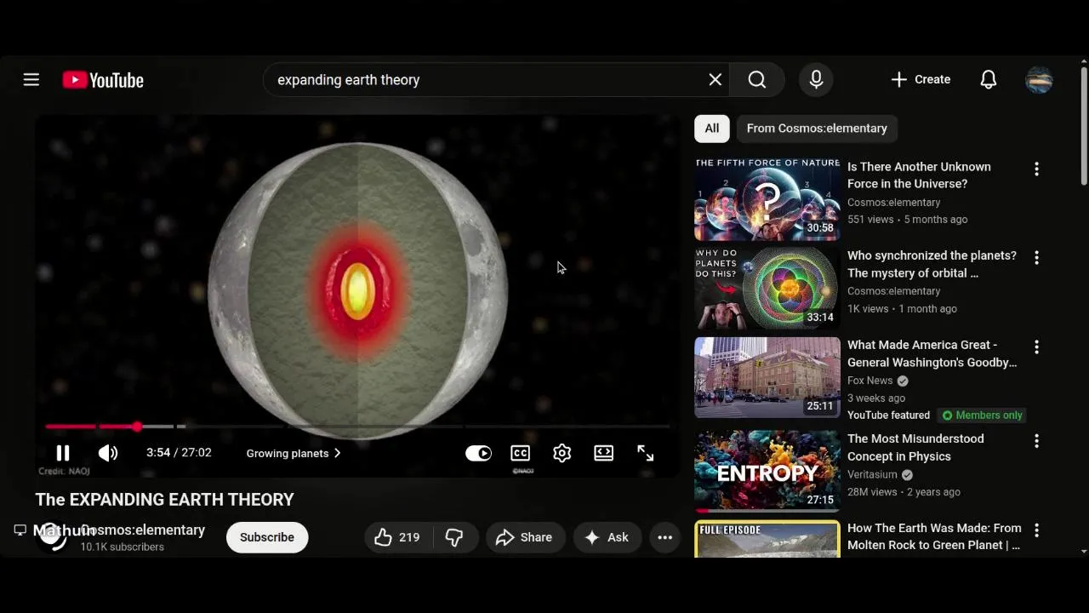1089x613 pixels.
Task: Click '551 views • 5 months ago' text
Action: coord(907,220)
